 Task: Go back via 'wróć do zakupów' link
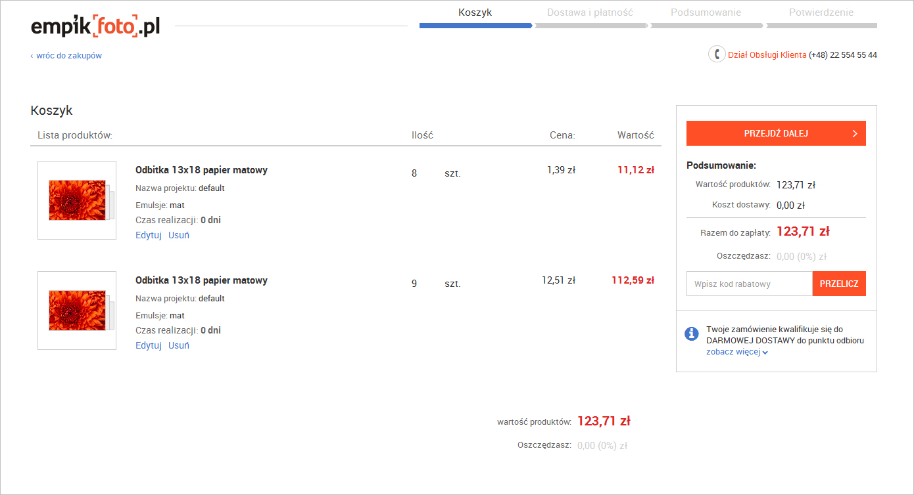click(x=66, y=56)
